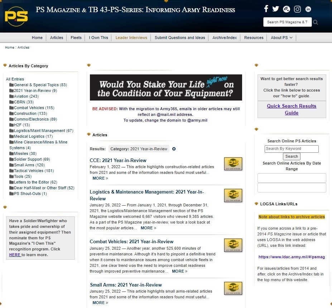The image size is (332, 308).
Task: Open the I Own This menu item
Action: coord(98,38)
